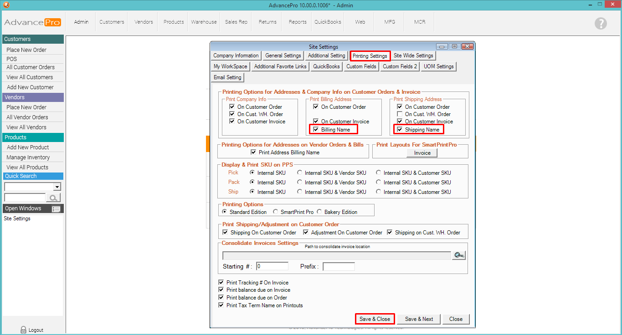Open the Warehouse menu
This screenshot has height=335, width=622.
click(204, 22)
